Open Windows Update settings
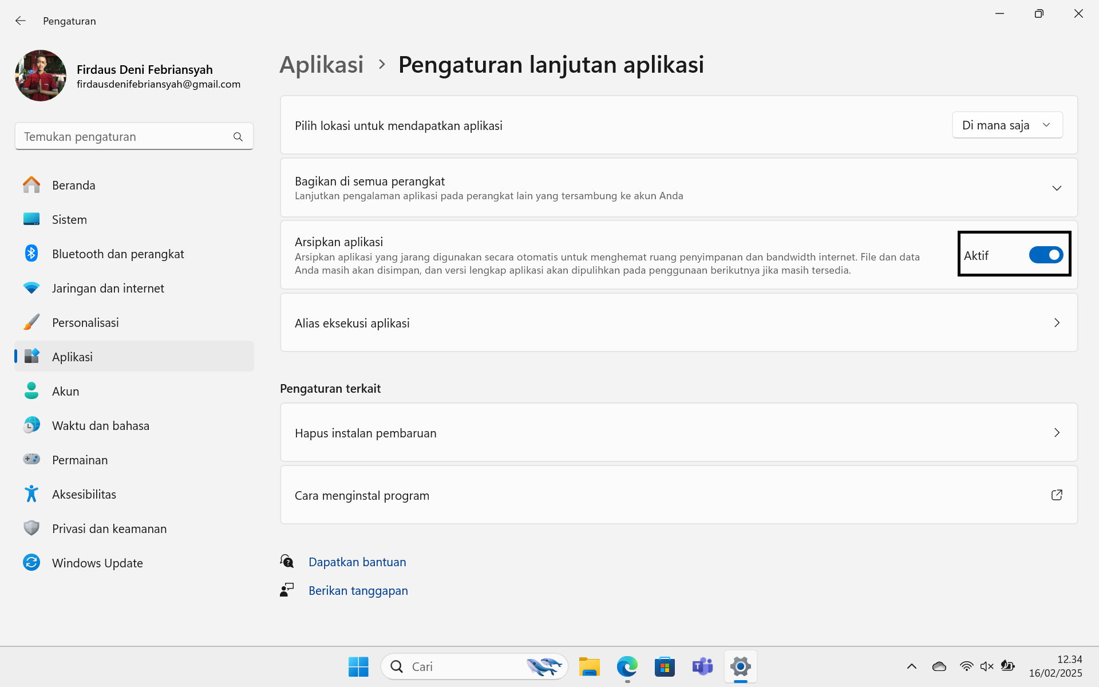The image size is (1099, 687). point(97,563)
